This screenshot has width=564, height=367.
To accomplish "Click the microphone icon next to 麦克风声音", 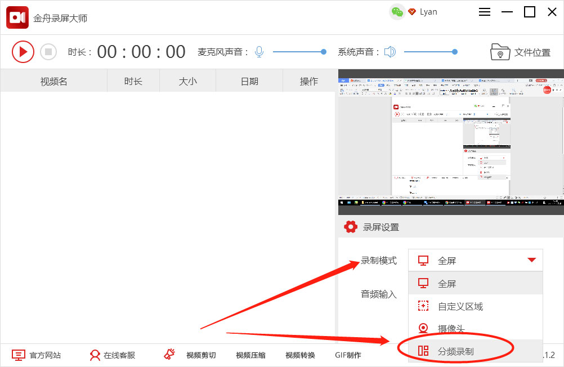I will [x=259, y=51].
